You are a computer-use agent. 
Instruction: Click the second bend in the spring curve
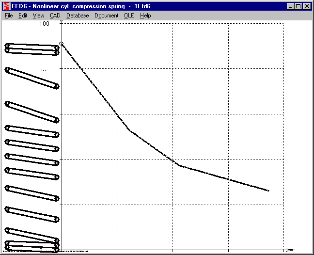tap(179, 165)
